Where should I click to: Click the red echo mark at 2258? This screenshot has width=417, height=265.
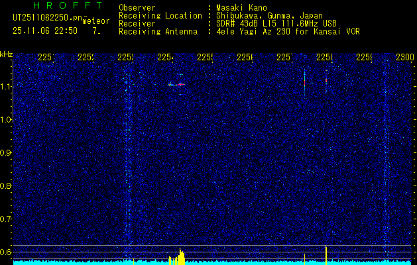[x=326, y=81]
